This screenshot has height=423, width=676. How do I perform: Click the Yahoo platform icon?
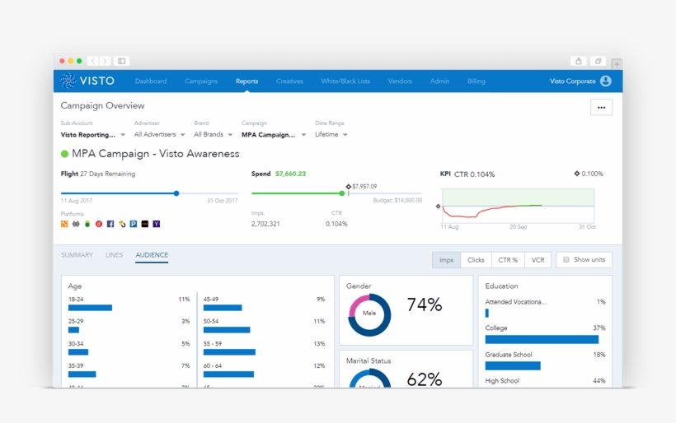point(157,224)
